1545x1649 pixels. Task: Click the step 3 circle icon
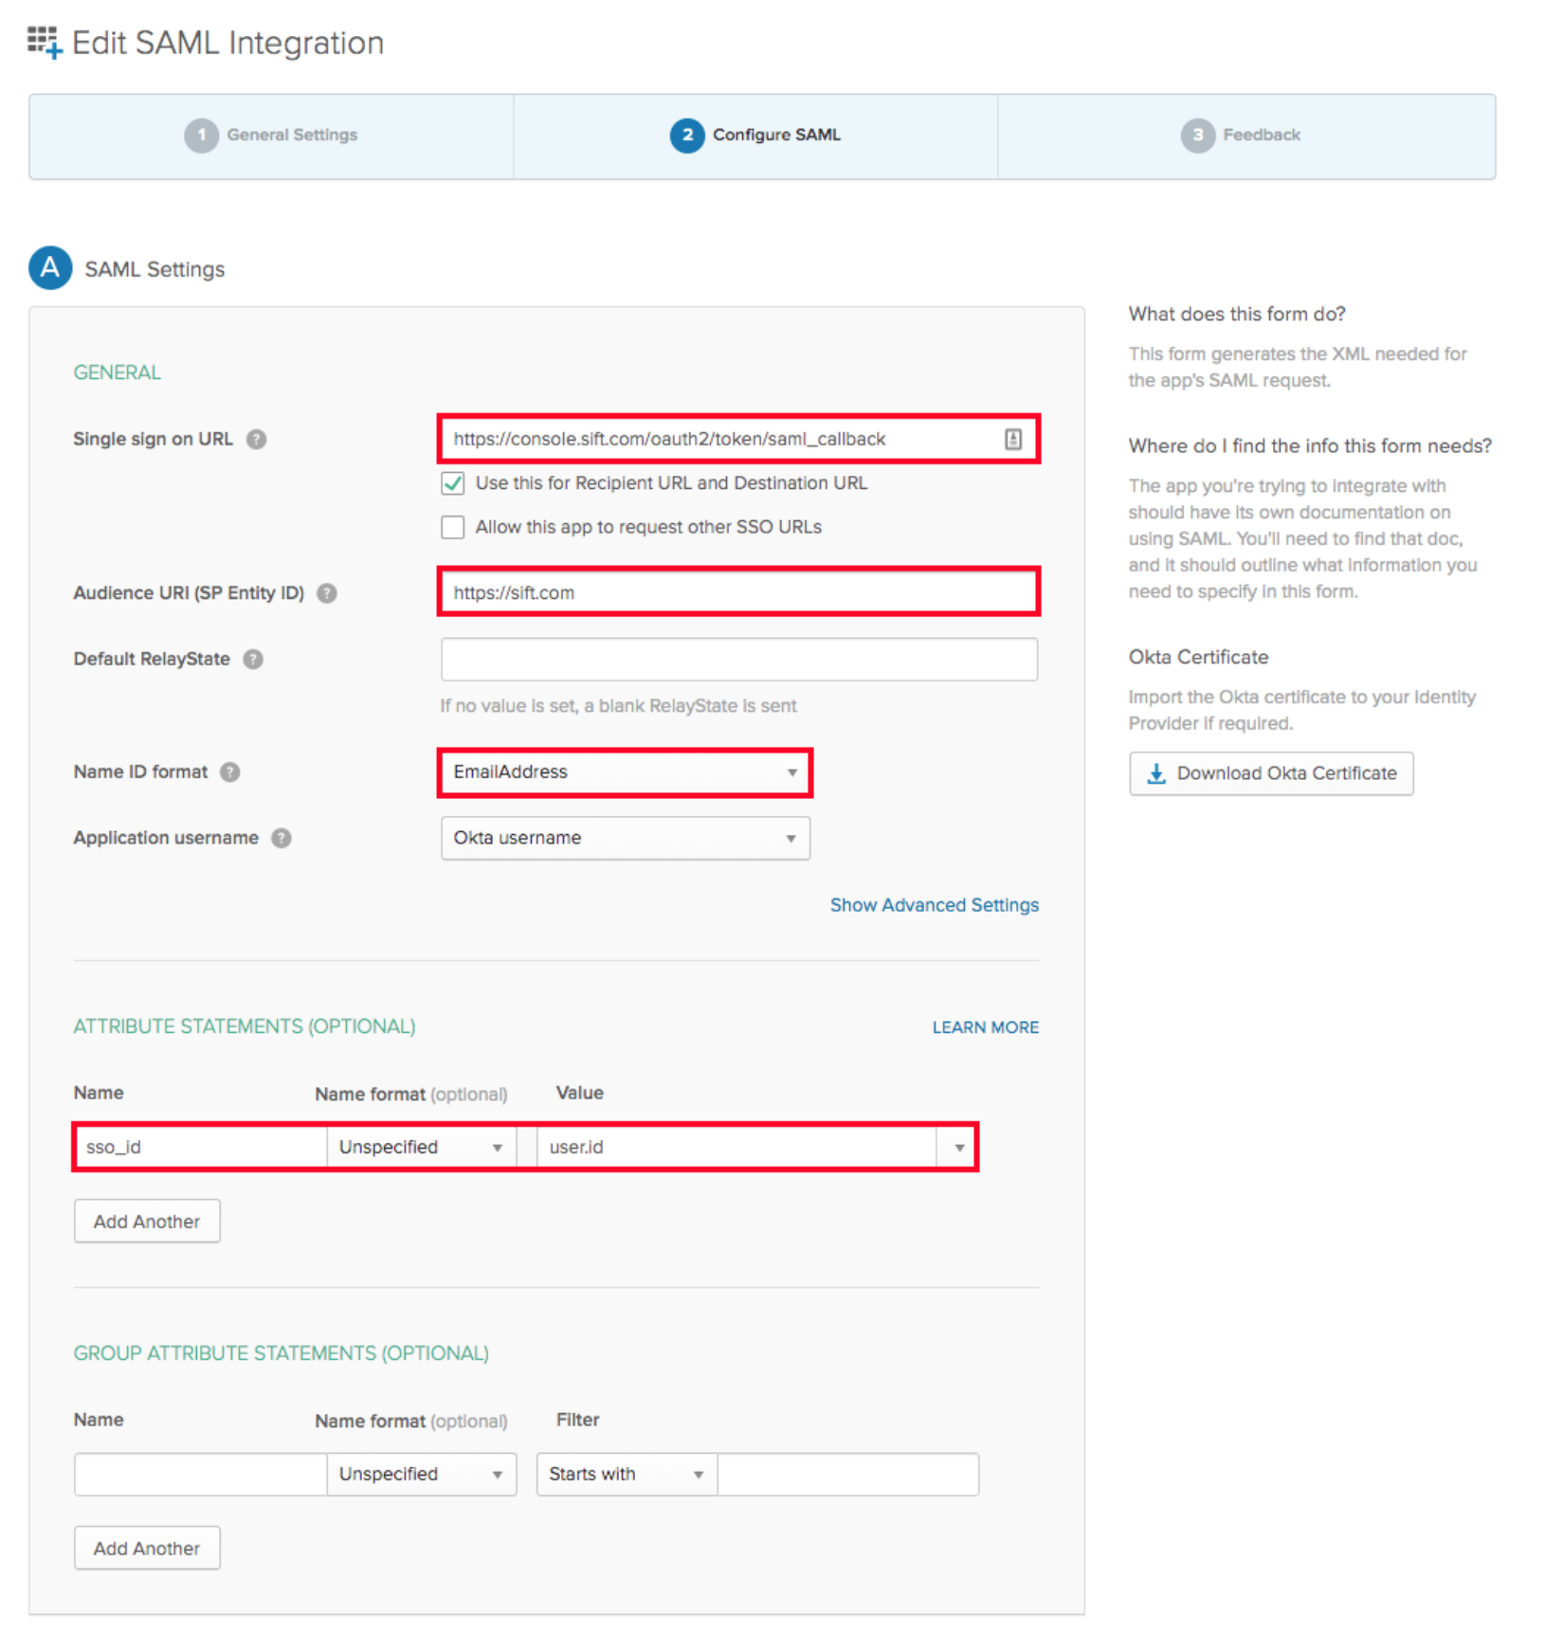[1197, 136]
